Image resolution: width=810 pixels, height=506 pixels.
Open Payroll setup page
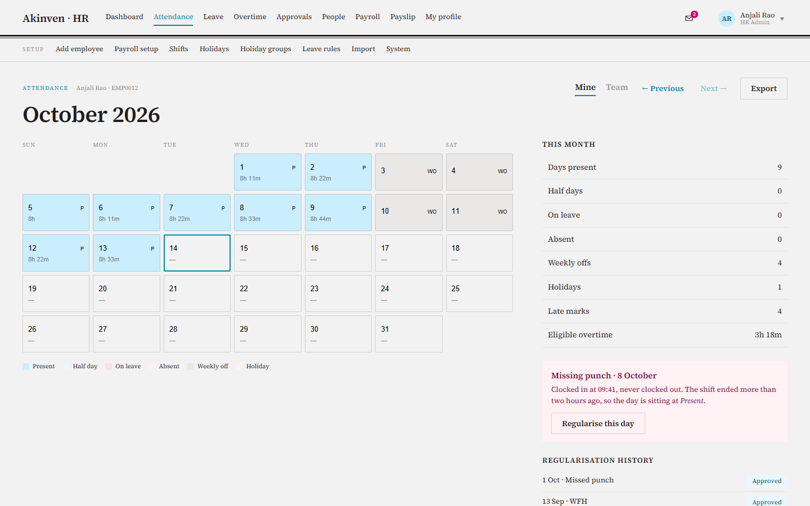click(x=136, y=49)
